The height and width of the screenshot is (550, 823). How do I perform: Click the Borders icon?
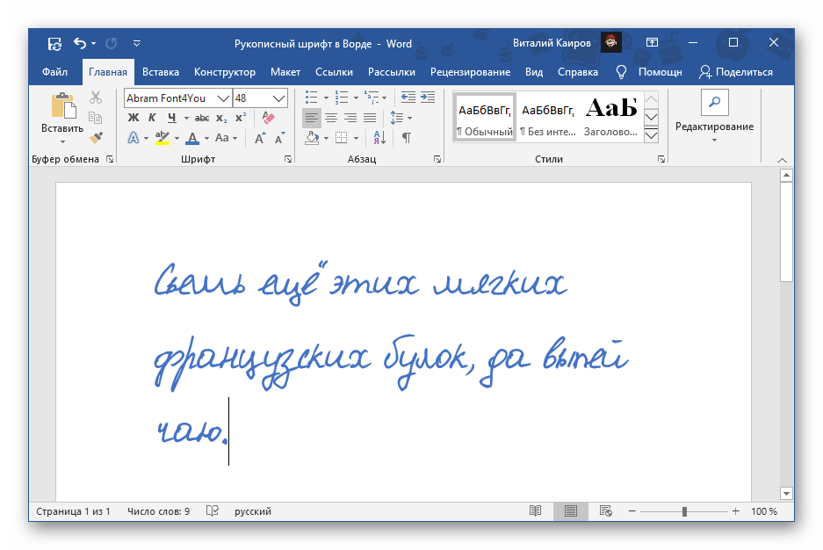coord(341,138)
